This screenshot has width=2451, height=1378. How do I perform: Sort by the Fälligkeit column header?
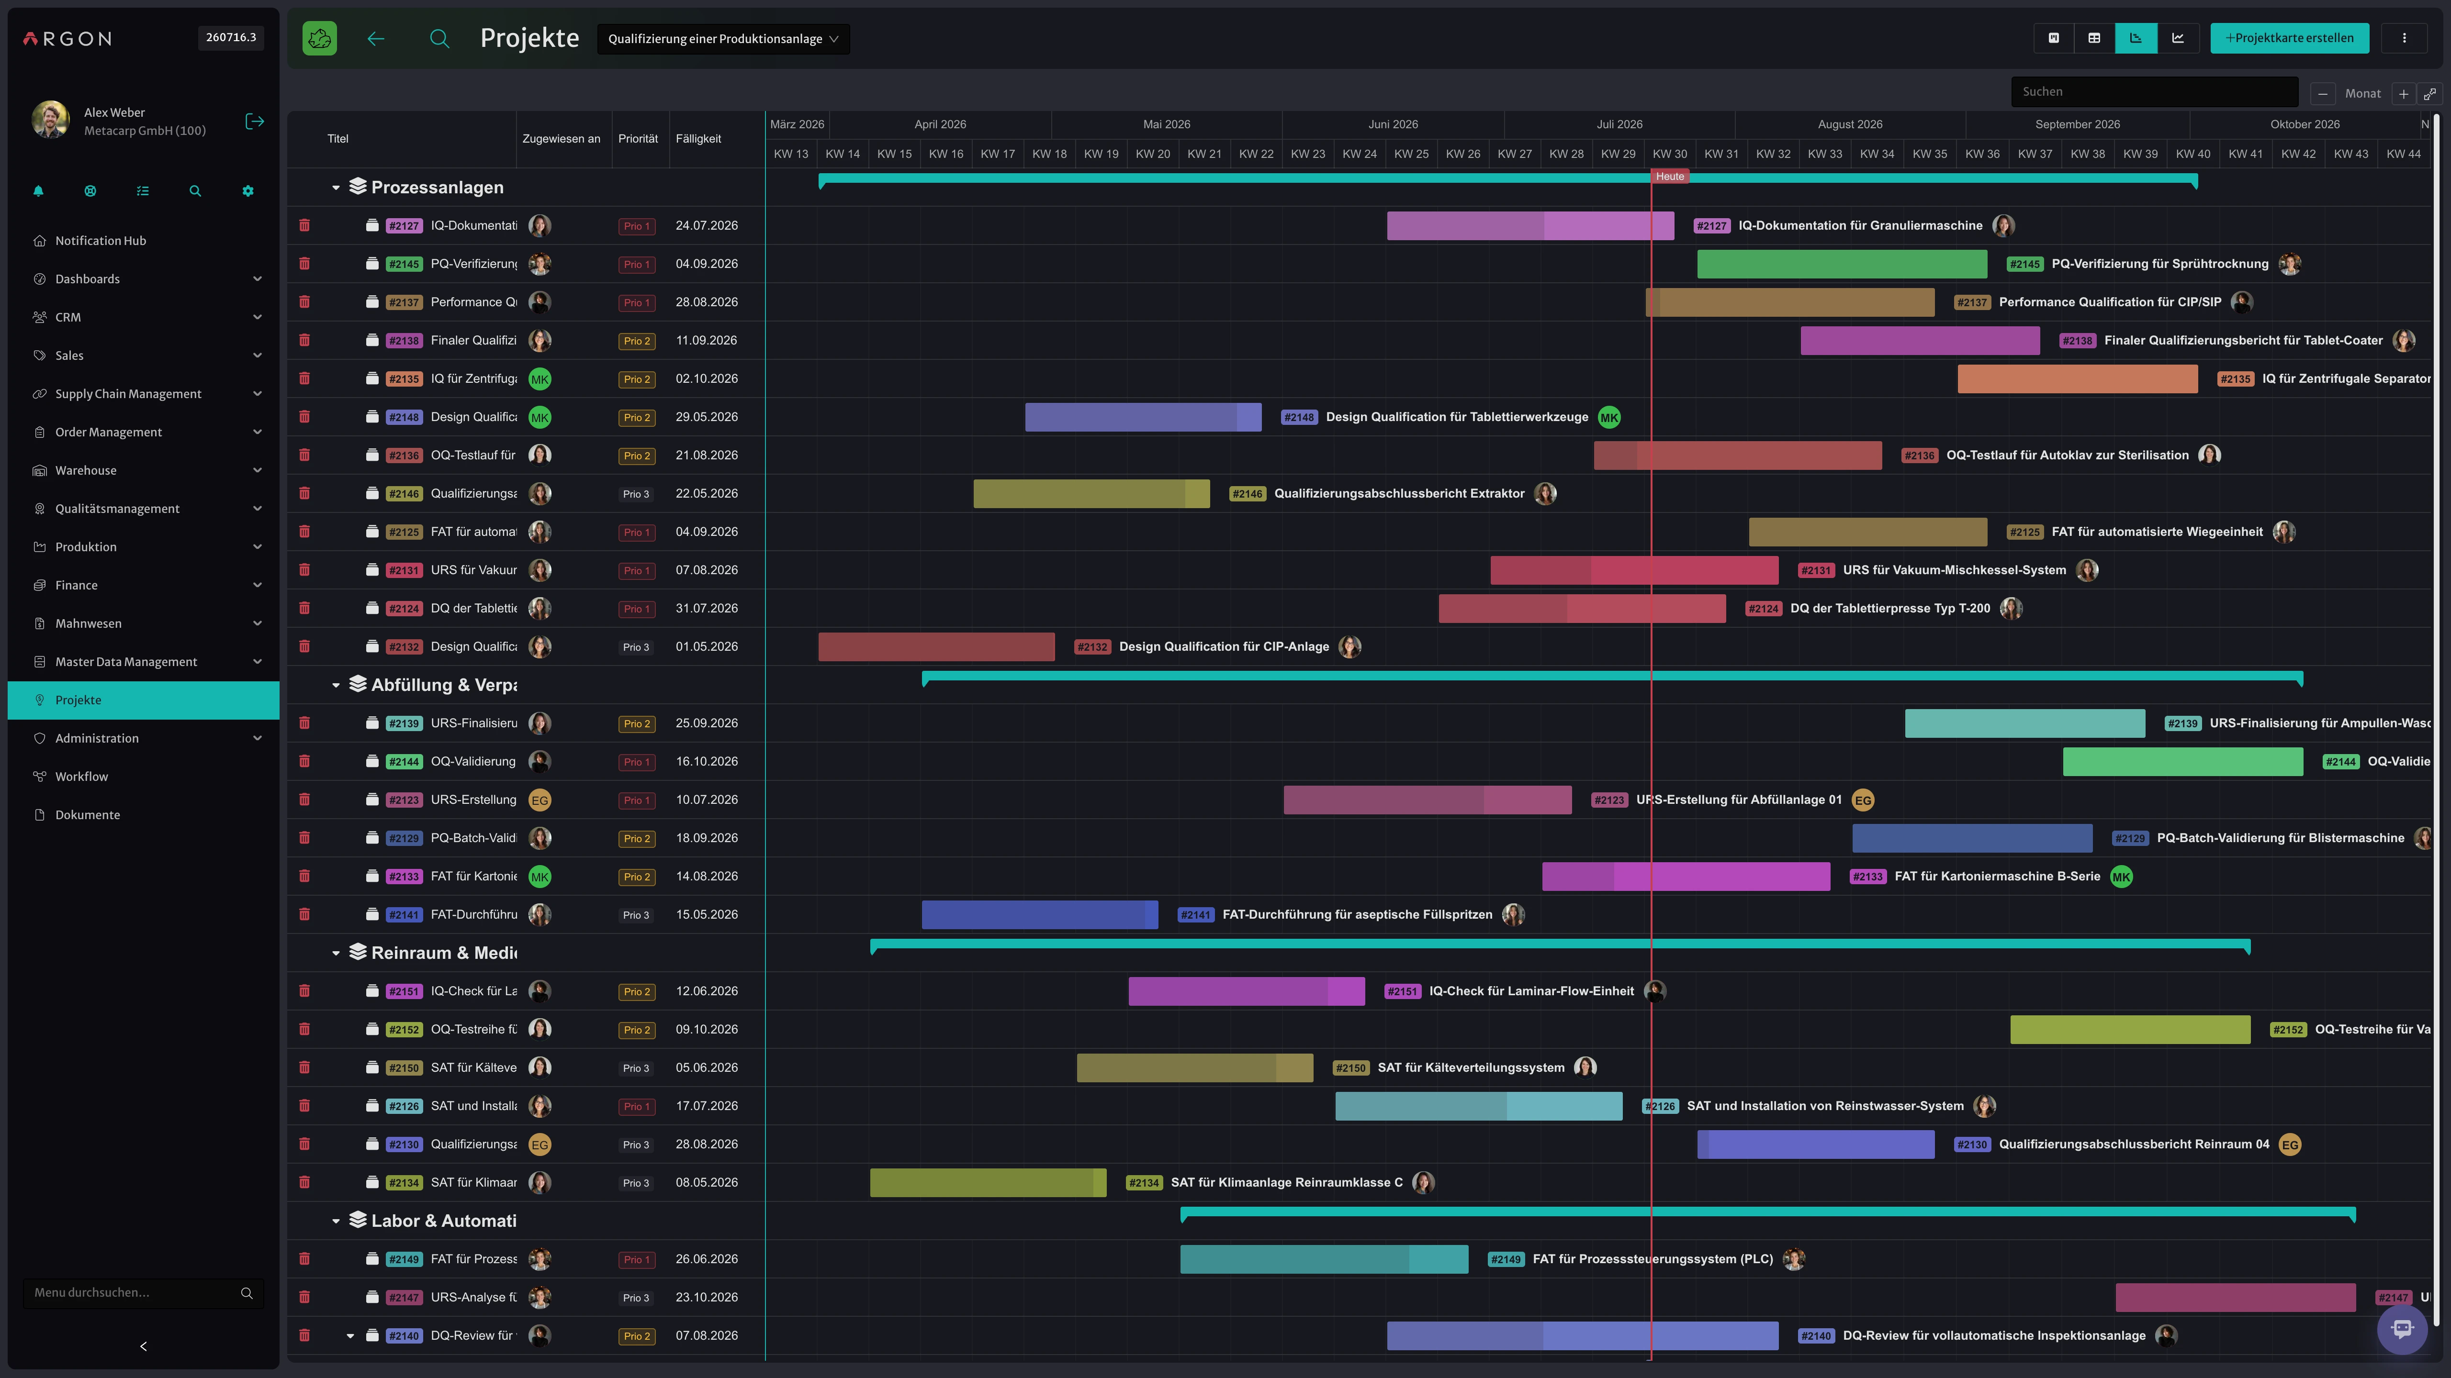pos(698,139)
